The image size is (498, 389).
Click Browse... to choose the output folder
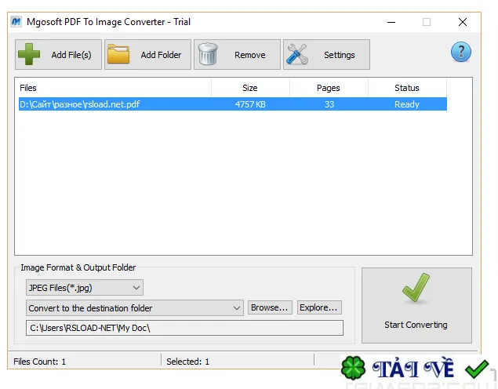[270, 307]
